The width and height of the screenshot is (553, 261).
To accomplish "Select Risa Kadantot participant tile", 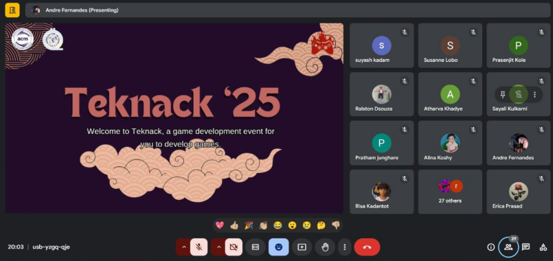I will 381,192.
